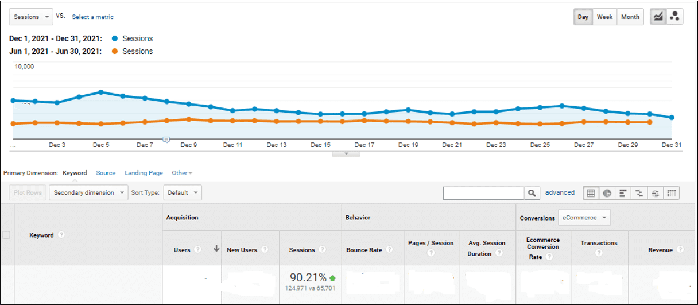Click the Users sort descending arrow
Viewport: 698px width, 305px height.
216,249
